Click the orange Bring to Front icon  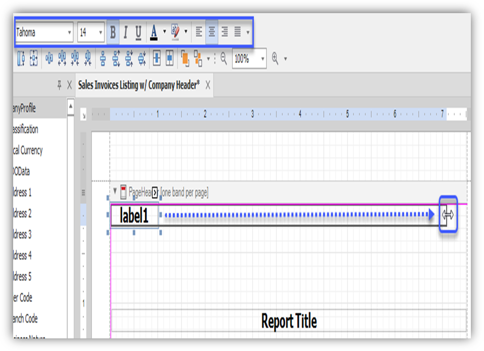(x=185, y=60)
